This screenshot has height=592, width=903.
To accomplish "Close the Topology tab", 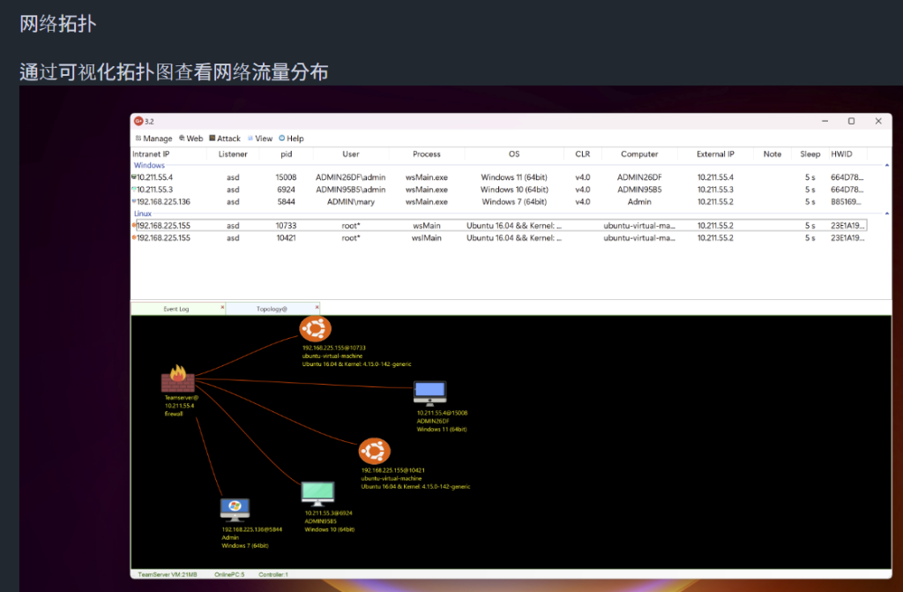I will tap(316, 308).
